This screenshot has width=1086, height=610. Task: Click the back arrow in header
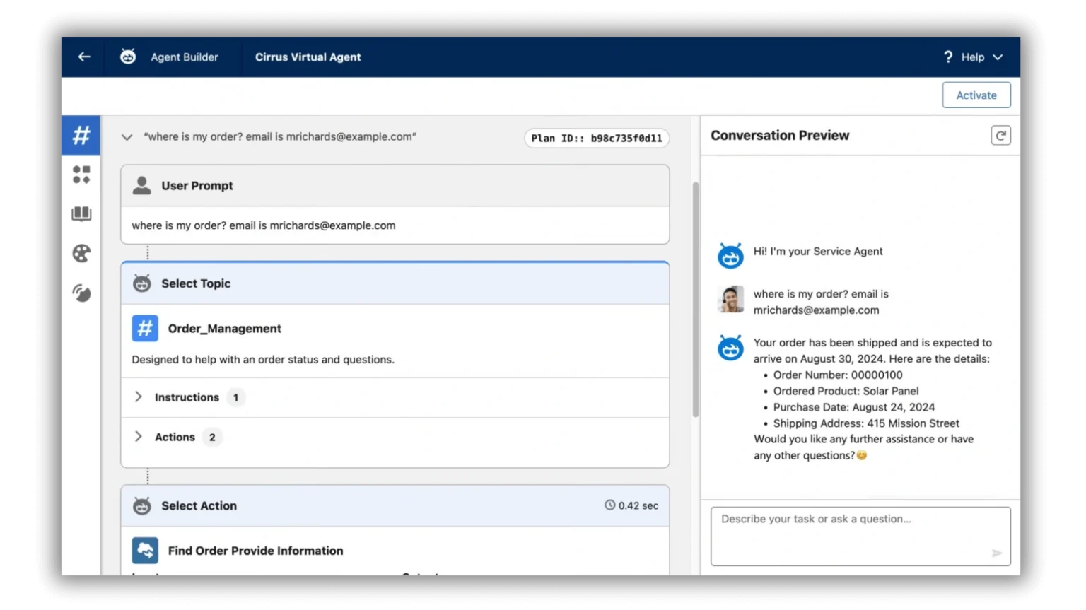click(84, 57)
